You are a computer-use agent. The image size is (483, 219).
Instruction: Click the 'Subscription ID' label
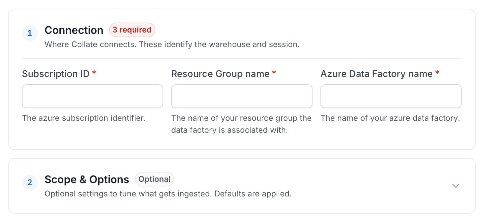[56, 74]
